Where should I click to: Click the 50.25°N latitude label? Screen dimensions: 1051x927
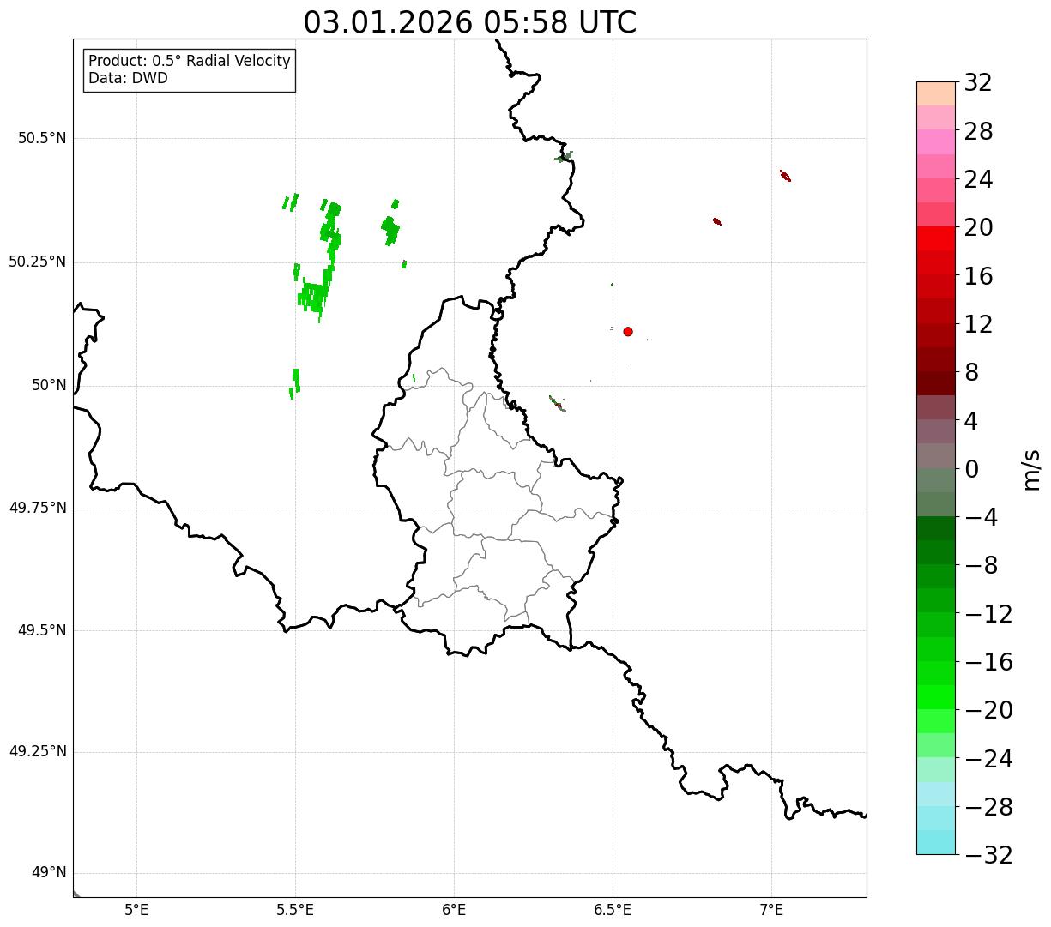[38, 262]
